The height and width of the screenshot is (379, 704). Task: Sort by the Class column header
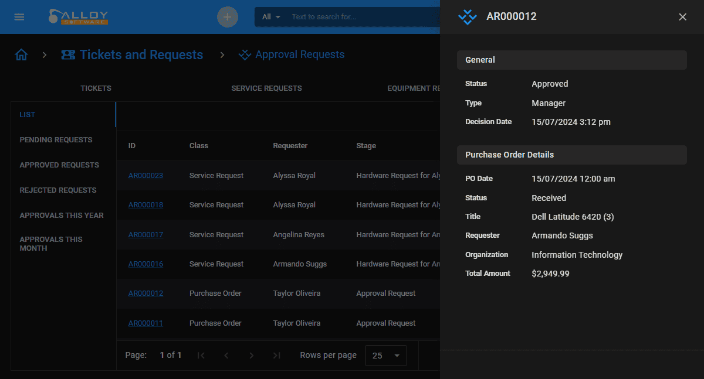point(199,146)
